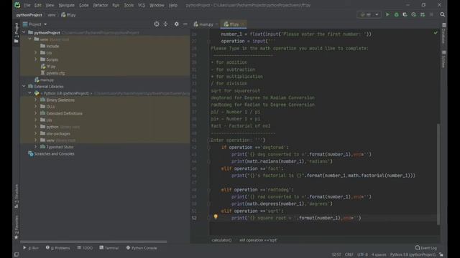
Task: Start debugging with the bug icon
Action: 396,14
